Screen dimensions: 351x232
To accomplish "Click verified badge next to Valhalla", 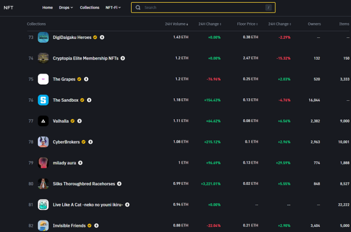I will [73, 121].
